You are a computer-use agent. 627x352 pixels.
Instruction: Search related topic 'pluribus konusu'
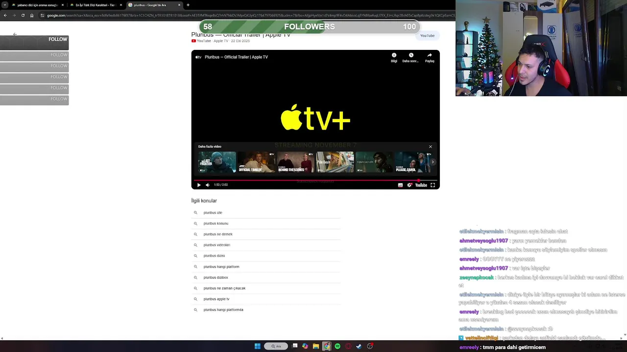[x=266, y=223]
